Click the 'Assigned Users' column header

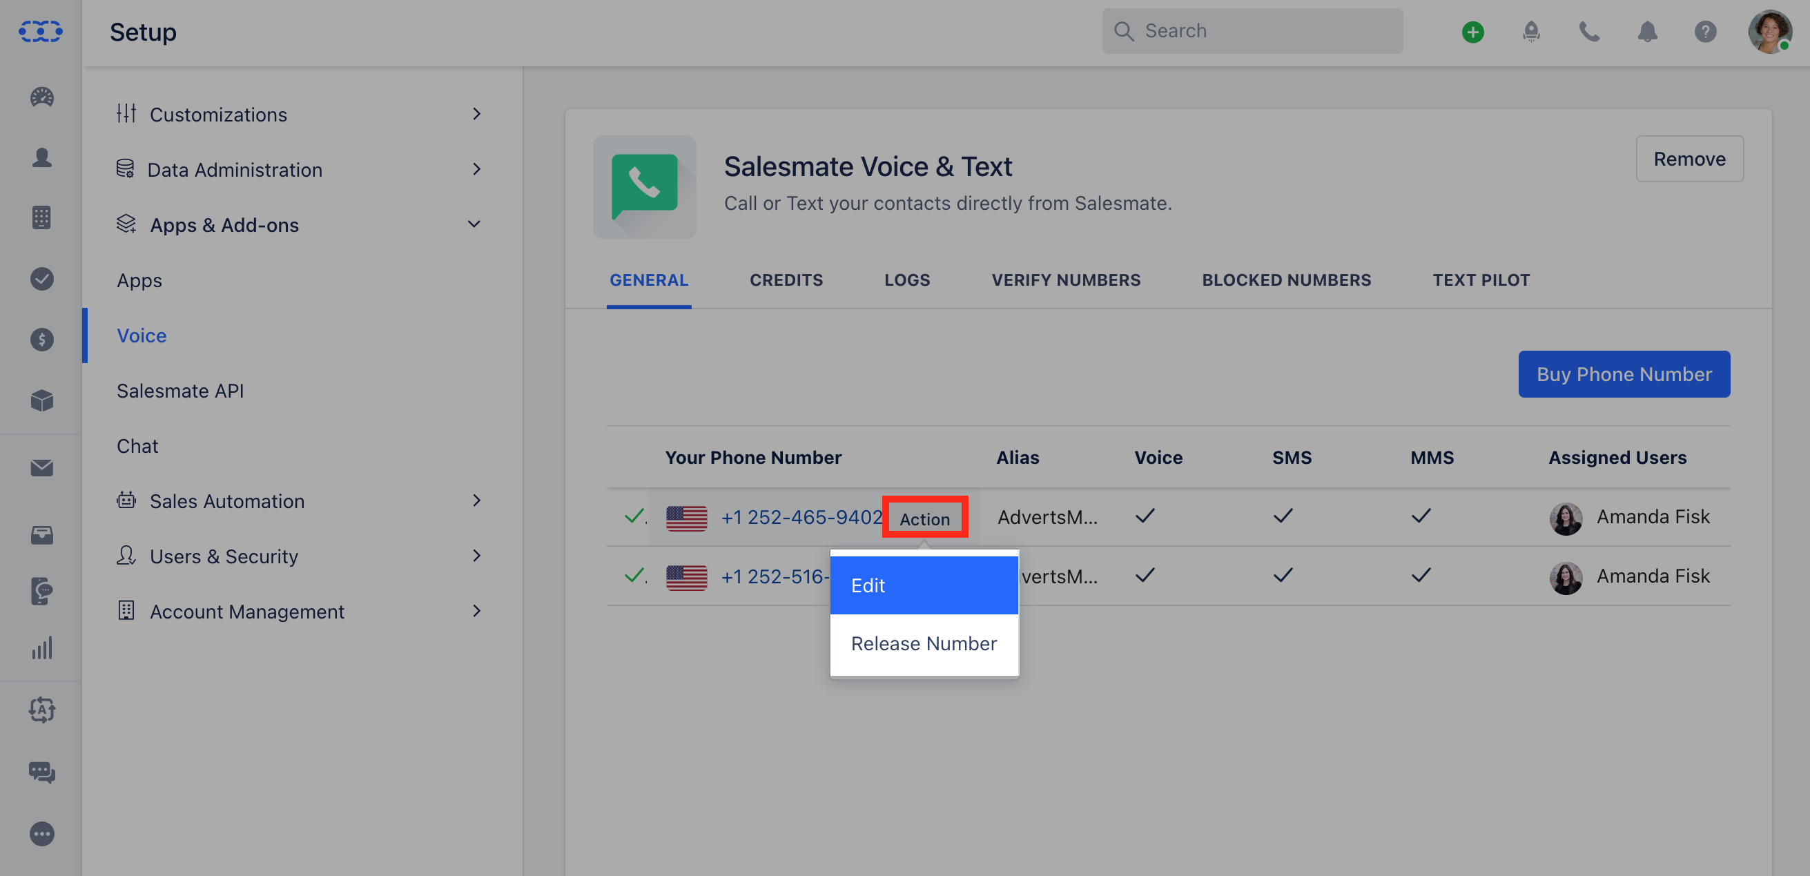click(x=1617, y=458)
